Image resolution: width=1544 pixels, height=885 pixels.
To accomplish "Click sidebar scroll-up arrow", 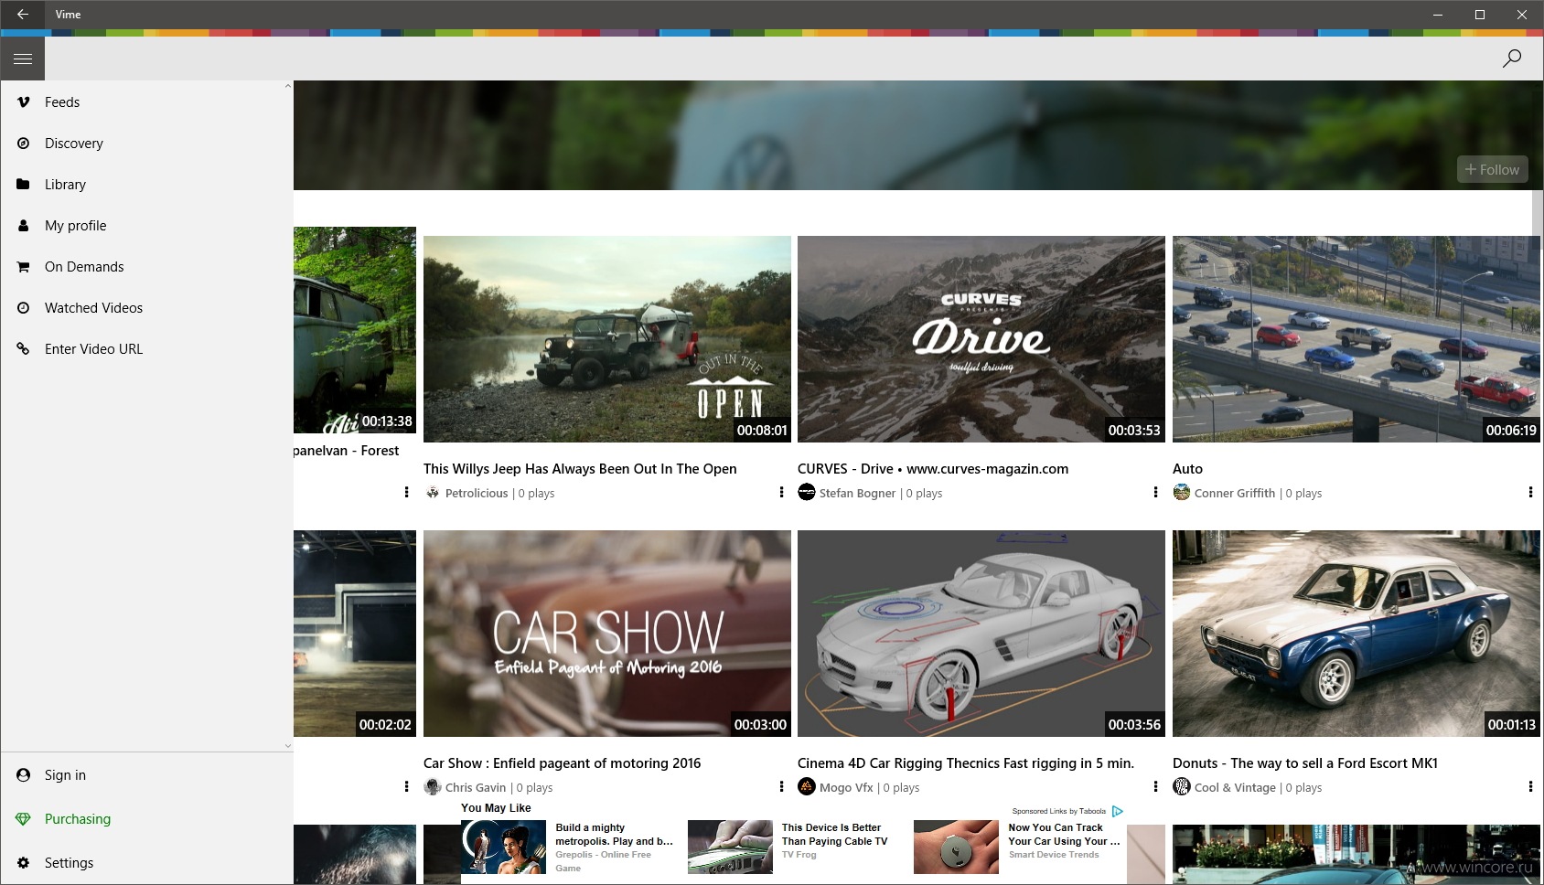I will (x=288, y=86).
